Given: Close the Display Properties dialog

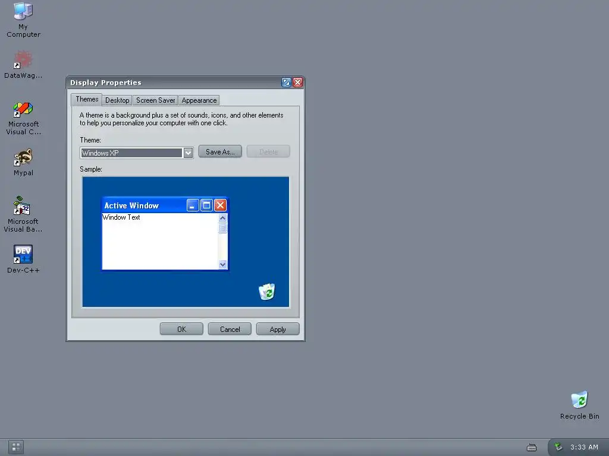Looking at the screenshot, I should click(x=298, y=82).
